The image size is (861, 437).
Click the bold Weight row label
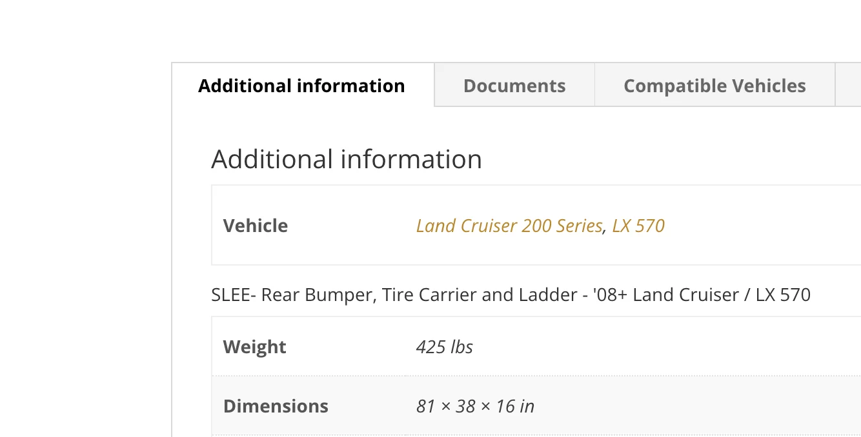click(x=255, y=347)
